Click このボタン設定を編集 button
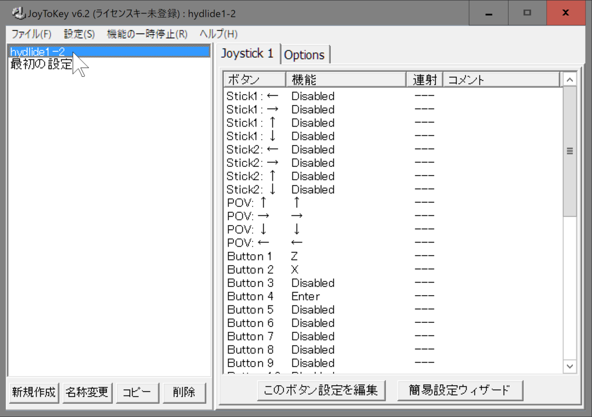Image resolution: width=592 pixels, height=417 pixels. point(321,390)
